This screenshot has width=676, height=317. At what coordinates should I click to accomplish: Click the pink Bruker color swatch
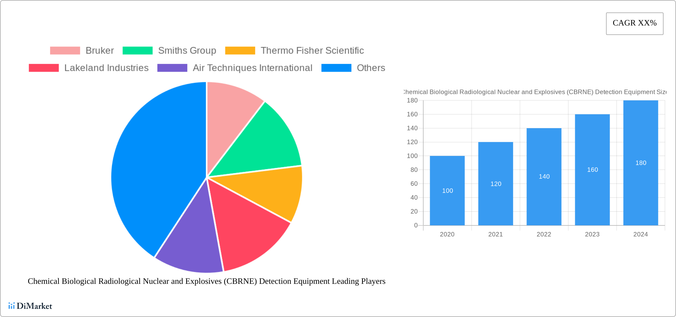click(x=65, y=50)
